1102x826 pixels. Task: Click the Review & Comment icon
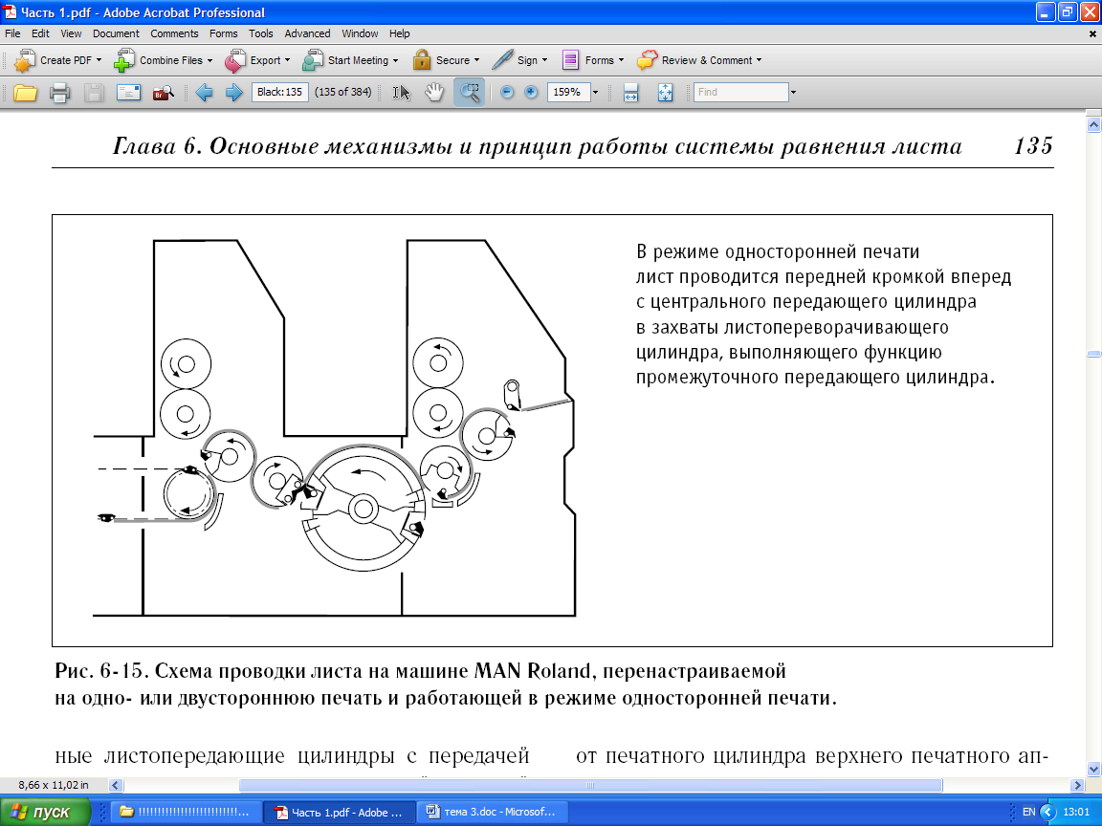pos(648,60)
